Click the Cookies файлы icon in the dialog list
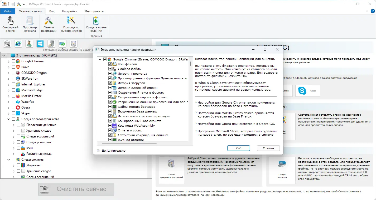This screenshot has width=376, height=200. point(114,69)
